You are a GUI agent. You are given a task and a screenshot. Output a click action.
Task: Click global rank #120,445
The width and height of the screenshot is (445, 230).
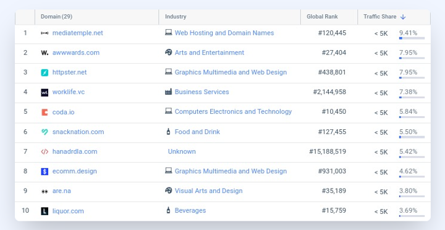click(332, 33)
